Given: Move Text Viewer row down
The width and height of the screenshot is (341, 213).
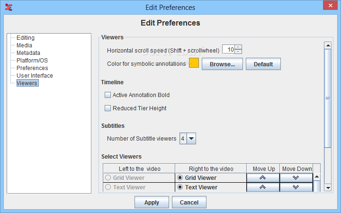Looking at the screenshot, I should 296,187.
